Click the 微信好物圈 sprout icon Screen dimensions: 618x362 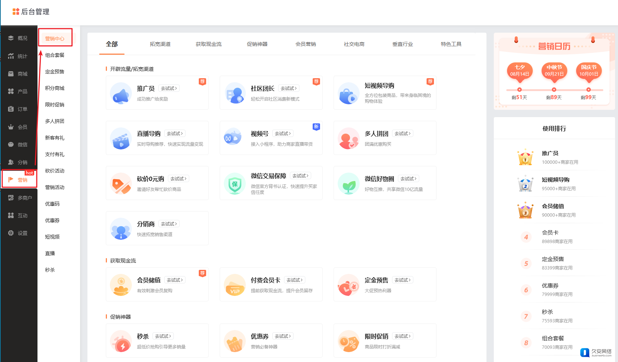[x=348, y=184]
